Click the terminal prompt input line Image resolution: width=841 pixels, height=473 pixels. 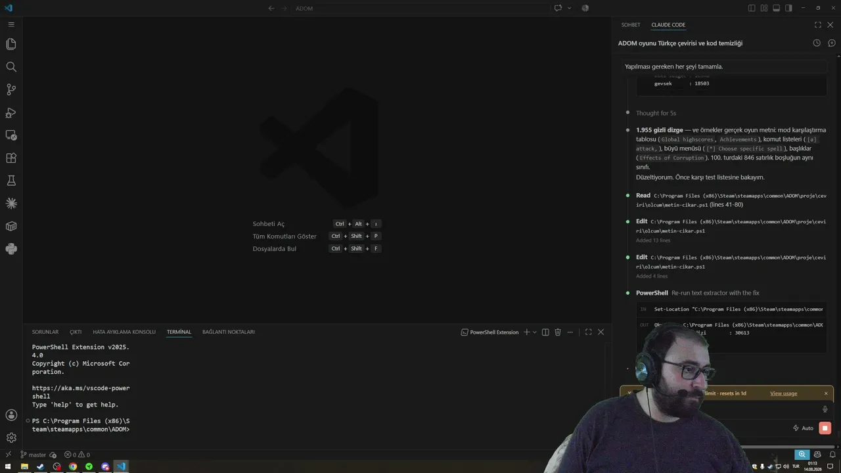click(x=81, y=425)
